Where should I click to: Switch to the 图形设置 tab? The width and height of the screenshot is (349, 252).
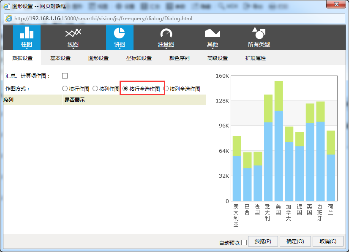[98, 58]
